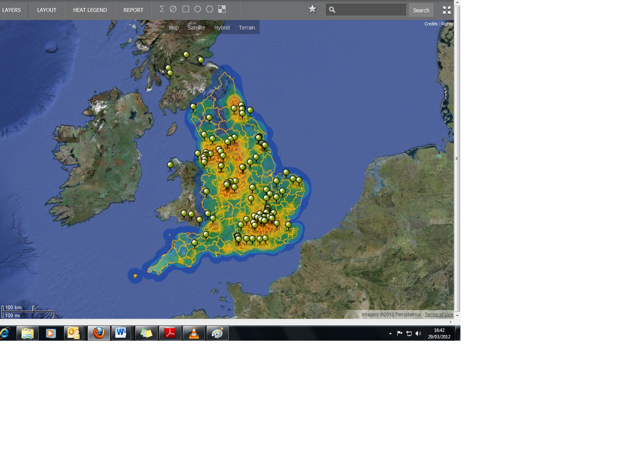
Task: Click the star favorites icon
Action: (312, 9)
